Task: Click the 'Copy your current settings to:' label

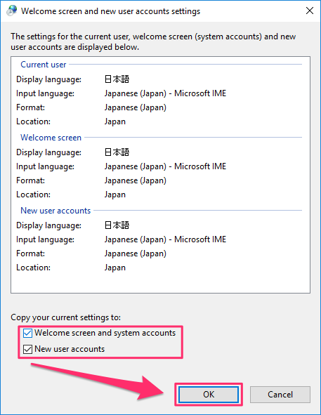Action: click(x=66, y=317)
